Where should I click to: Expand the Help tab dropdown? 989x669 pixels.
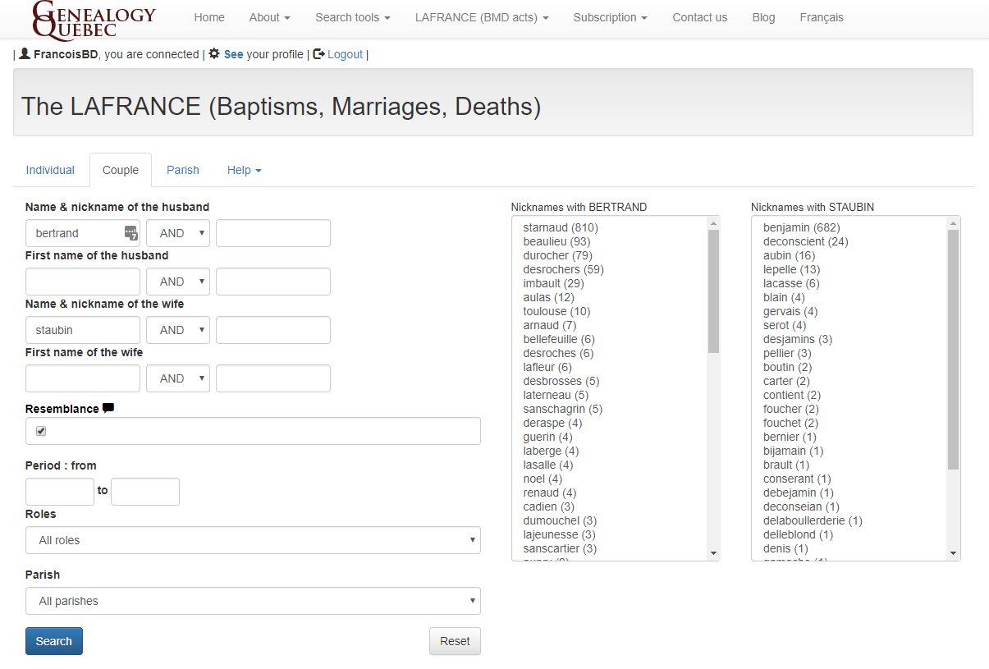245,170
